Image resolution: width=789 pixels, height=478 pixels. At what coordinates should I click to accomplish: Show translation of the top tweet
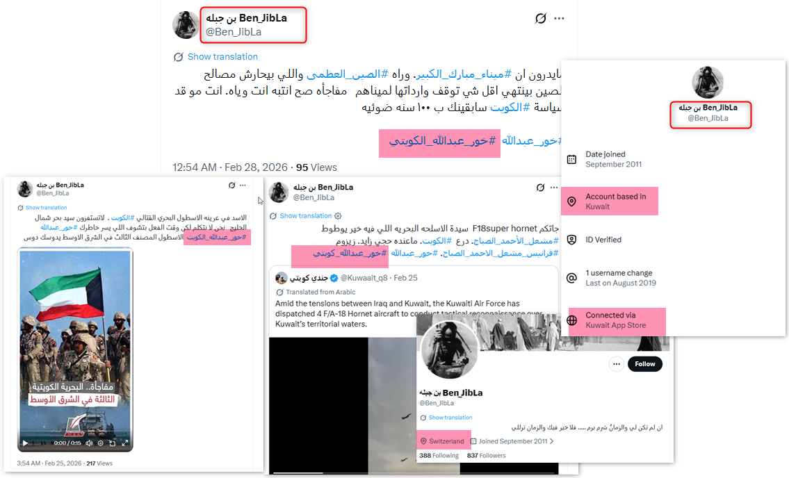click(x=222, y=57)
